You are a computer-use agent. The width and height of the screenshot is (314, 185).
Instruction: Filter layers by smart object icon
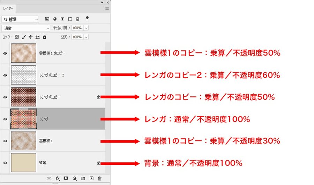[x=77, y=19]
